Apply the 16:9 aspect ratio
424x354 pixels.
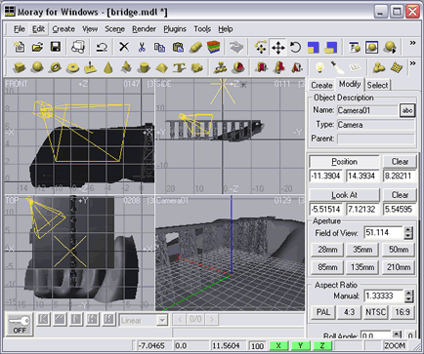pyautogui.click(x=403, y=312)
